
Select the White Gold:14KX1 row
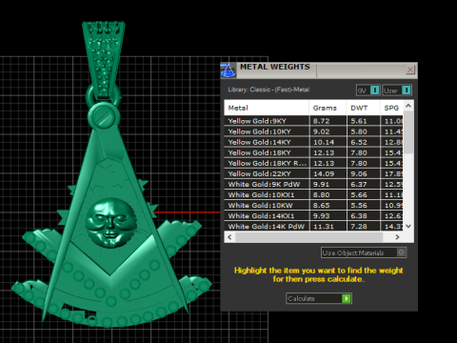coord(314,215)
